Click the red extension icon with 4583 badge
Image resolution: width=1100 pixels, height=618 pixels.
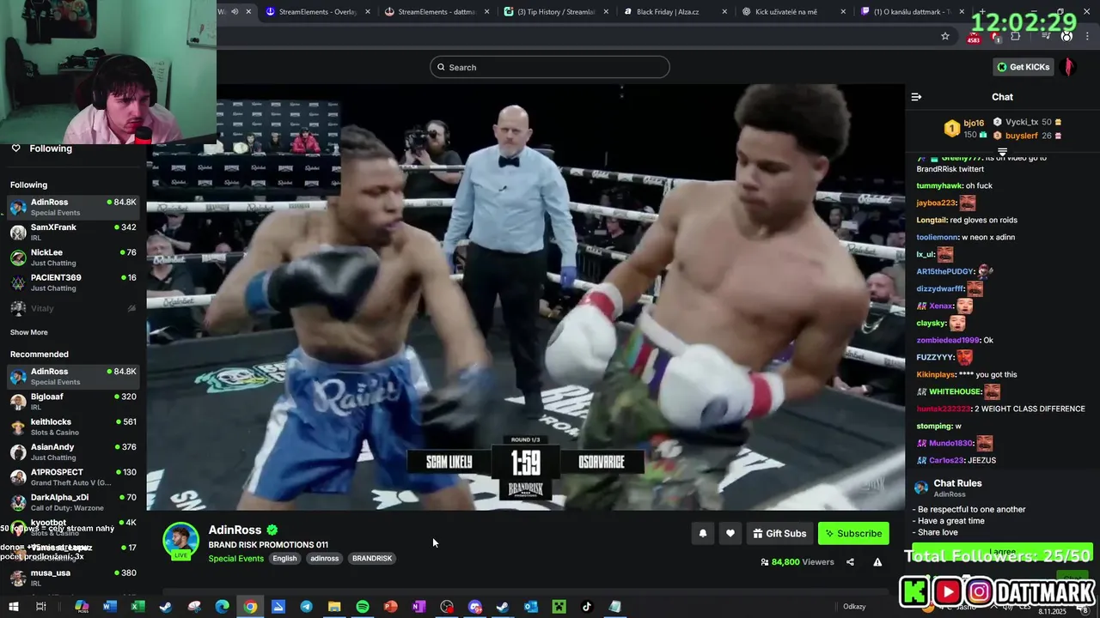tap(974, 37)
